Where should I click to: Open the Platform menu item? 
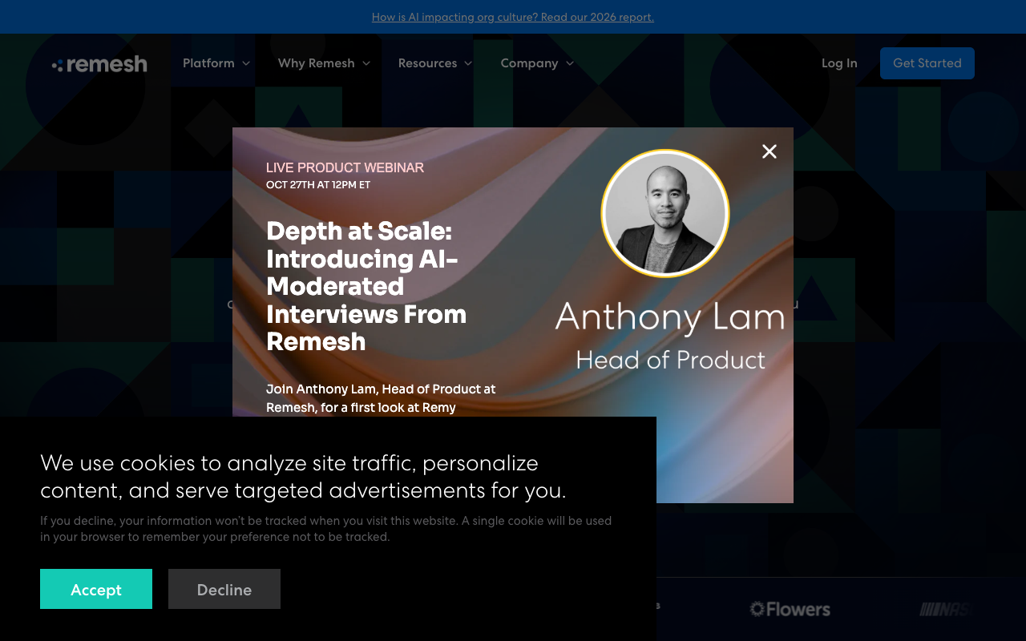click(208, 63)
